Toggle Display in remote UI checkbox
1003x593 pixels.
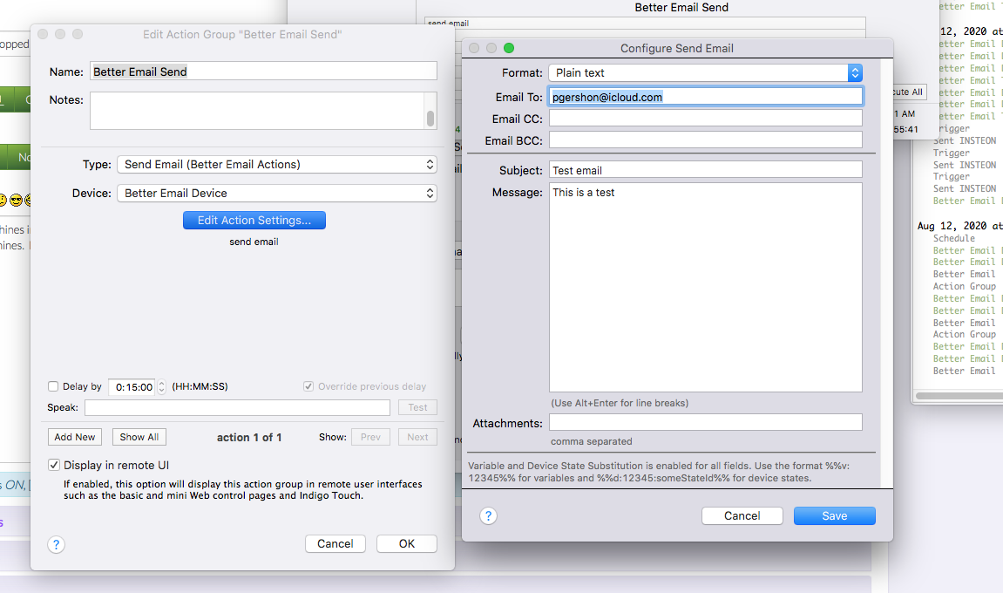click(x=54, y=465)
